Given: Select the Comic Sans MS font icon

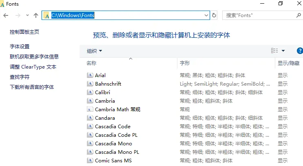Looking at the screenshot, I should click(90, 160).
